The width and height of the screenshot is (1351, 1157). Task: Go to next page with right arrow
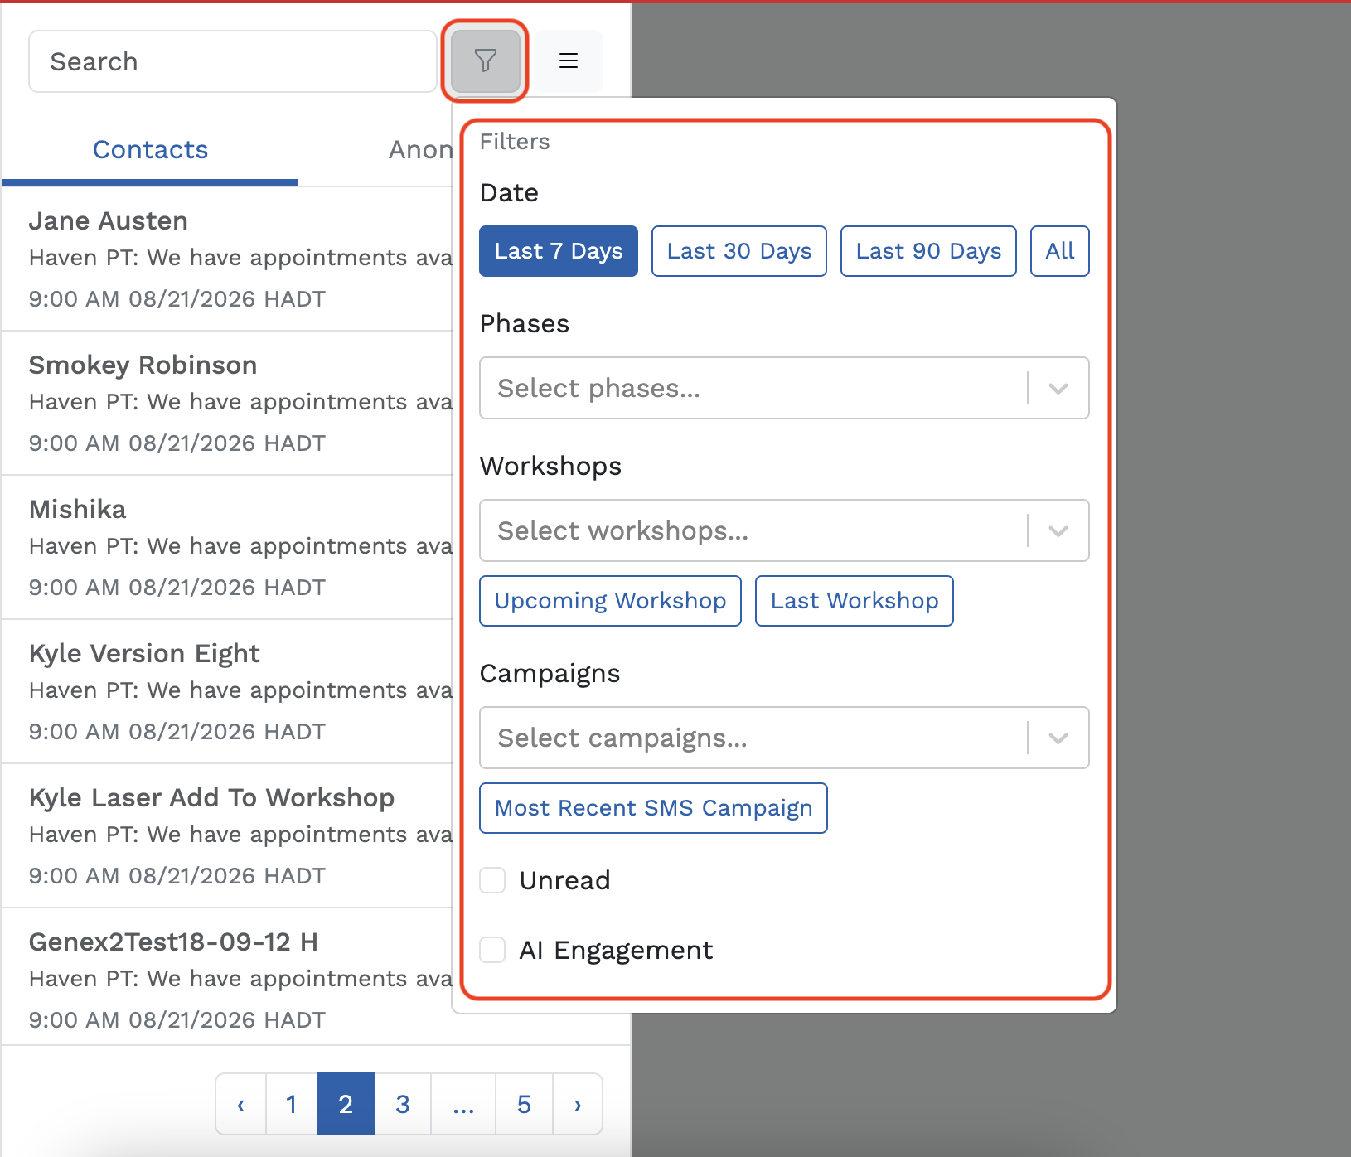[x=578, y=1104]
